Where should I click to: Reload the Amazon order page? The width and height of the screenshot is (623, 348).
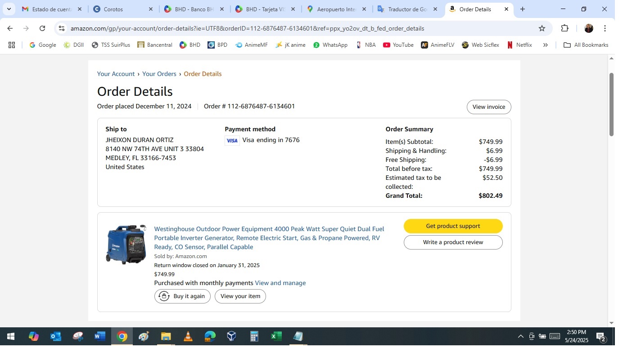pyautogui.click(x=42, y=28)
